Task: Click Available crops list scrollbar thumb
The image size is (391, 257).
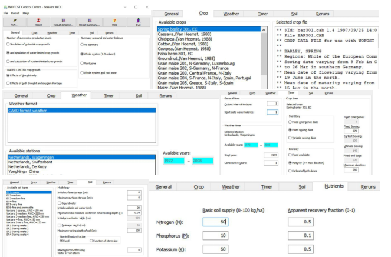Action: [x=264, y=54]
